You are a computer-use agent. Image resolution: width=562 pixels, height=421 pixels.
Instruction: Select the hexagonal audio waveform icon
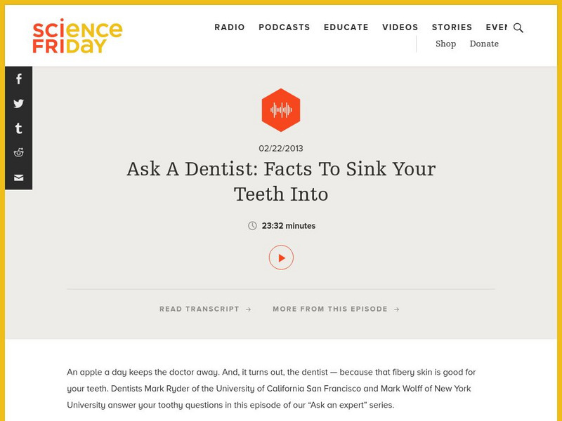[x=281, y=109]
